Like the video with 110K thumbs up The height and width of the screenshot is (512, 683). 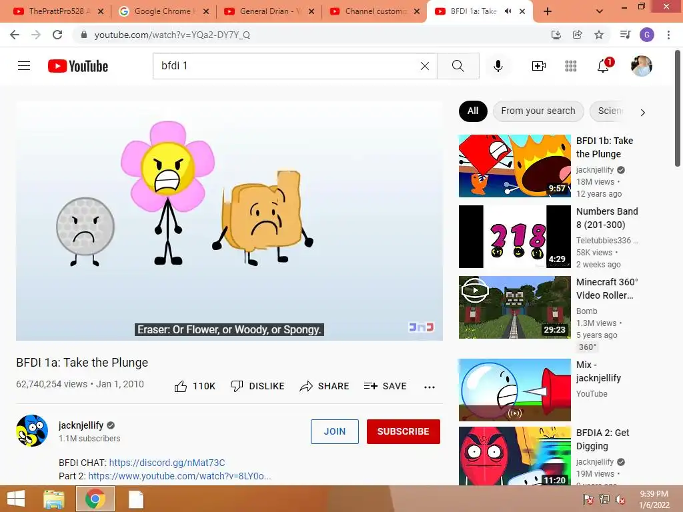[x=195, y=386]
